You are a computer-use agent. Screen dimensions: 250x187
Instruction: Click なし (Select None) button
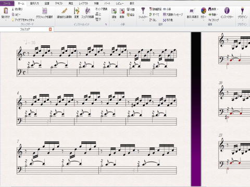coord(153,20)
